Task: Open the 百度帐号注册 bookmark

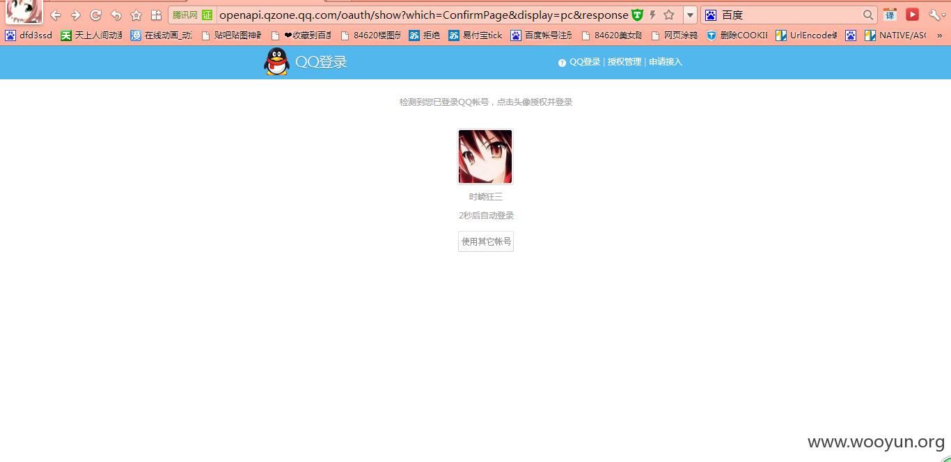Action: [x=541, y=35]
